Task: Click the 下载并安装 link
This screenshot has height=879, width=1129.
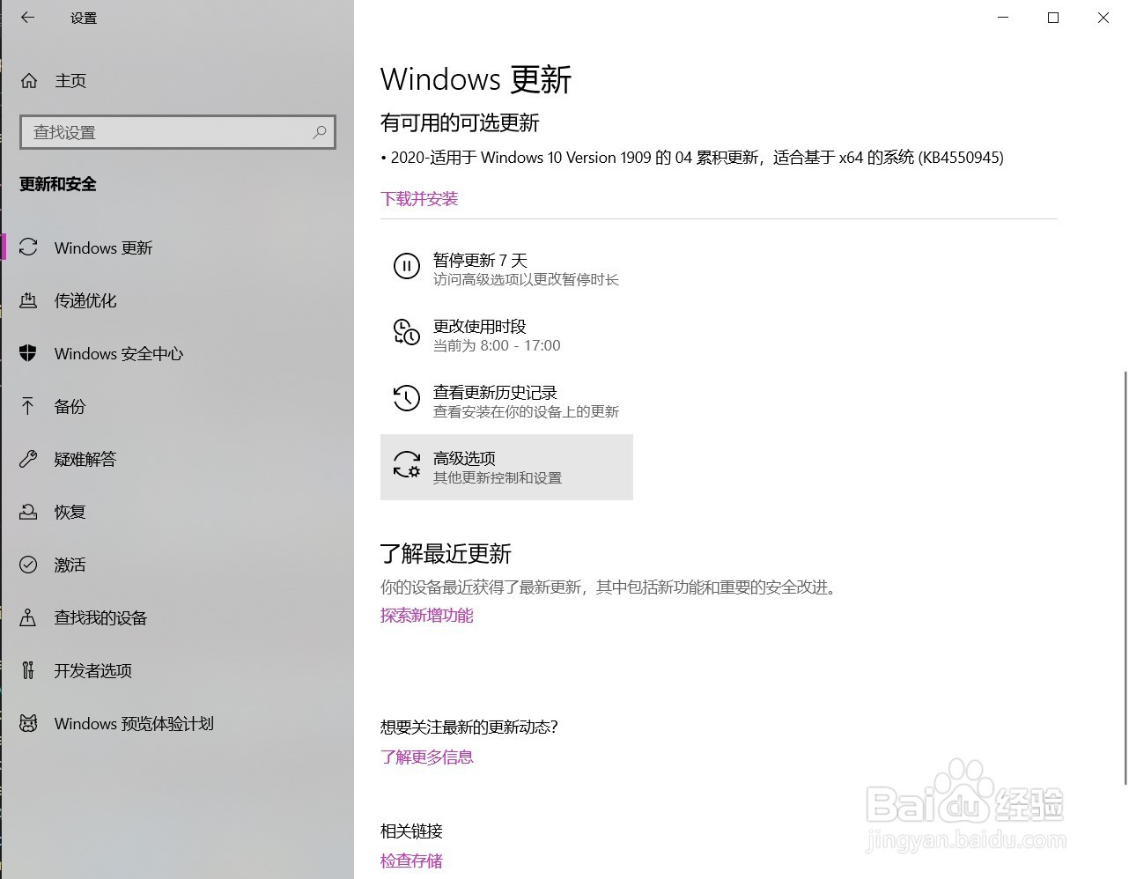Action: tap(419, 199)
